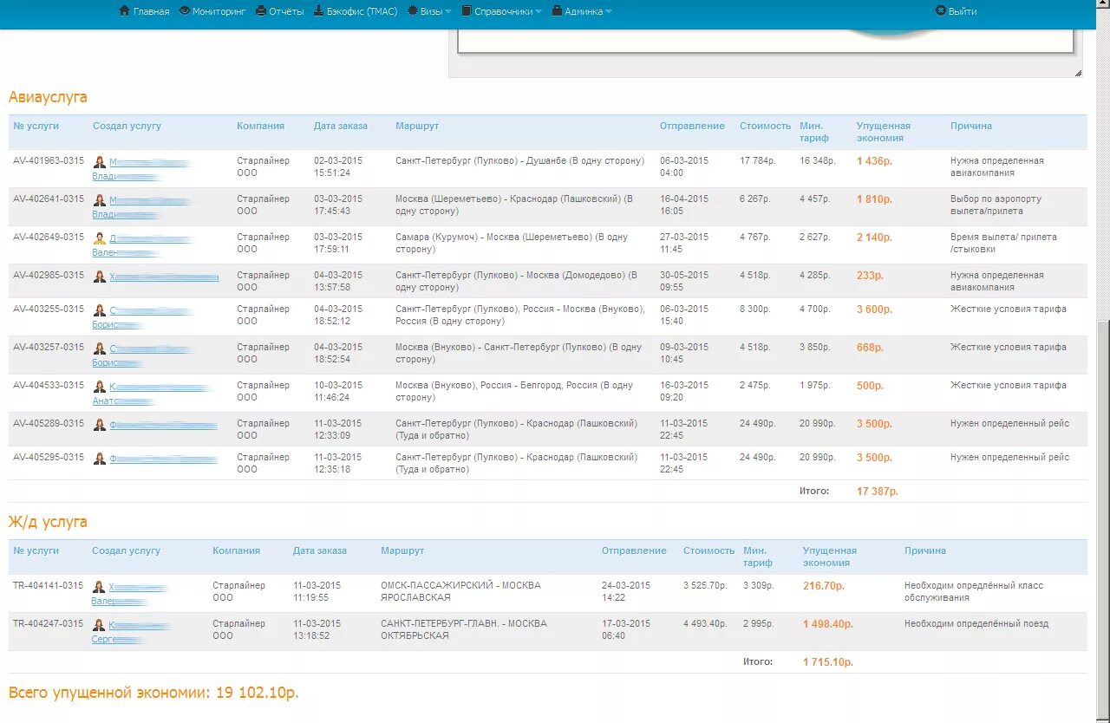The height and width of the screenshot is (723, 1110).
Task: Click Упущенная экономия header in Авиауслуга table
Action: (884, 132)
